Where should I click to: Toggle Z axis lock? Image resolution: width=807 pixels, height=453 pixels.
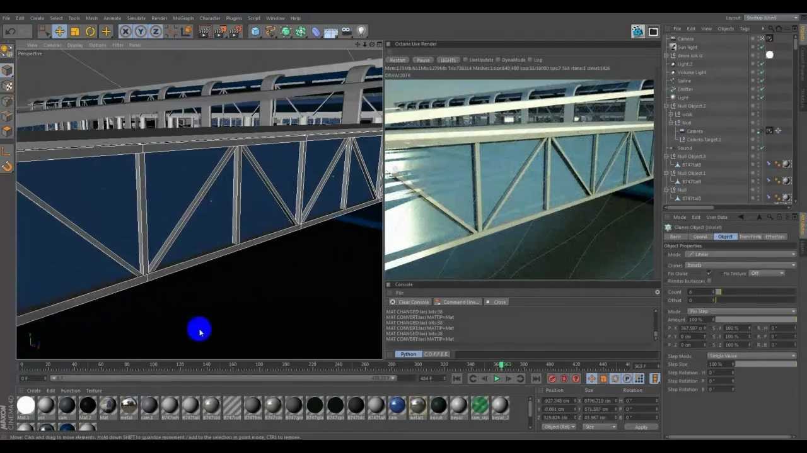tap(156, 31)
